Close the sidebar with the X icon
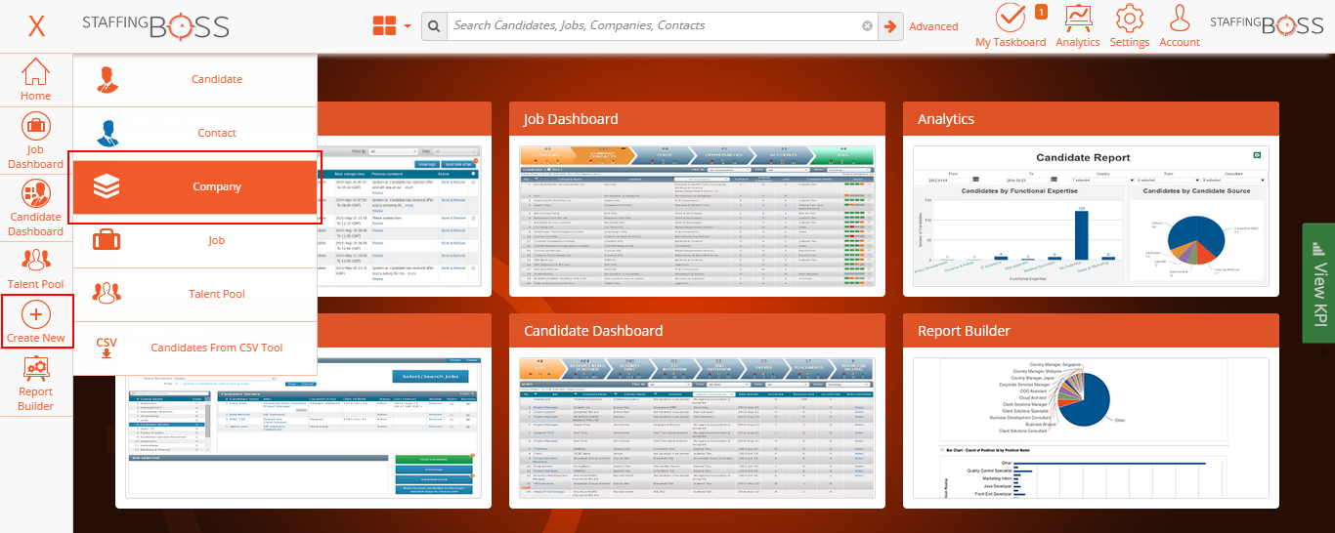Image resolution: width=1335 pixels, height=533 pixels. pos(36,26)
